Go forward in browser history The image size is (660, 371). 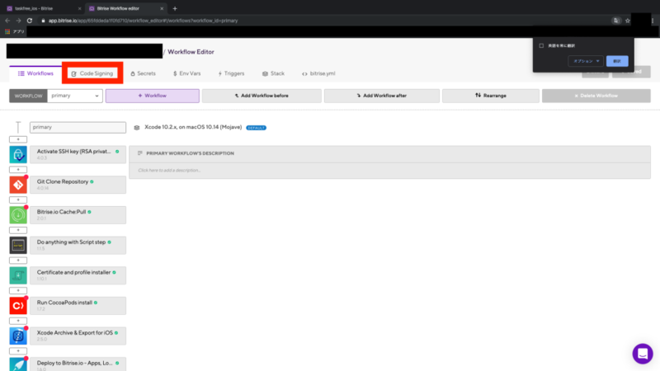pyautogui.click(x=18, y=21)
